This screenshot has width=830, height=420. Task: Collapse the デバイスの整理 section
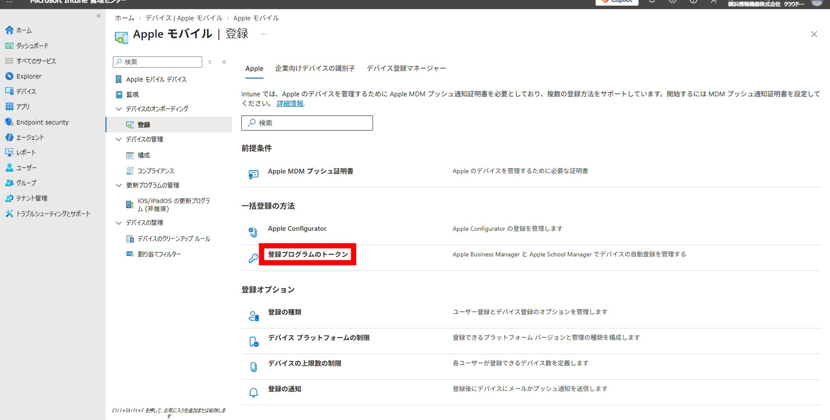[119, 223]
